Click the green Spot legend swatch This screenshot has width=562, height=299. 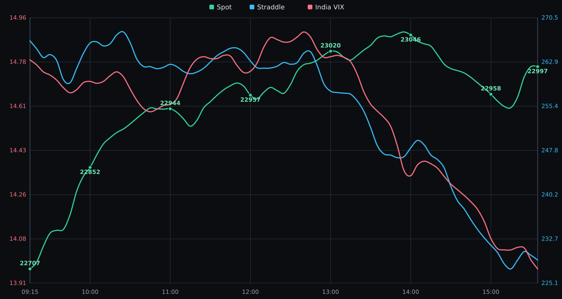click(x=212, y=7)
